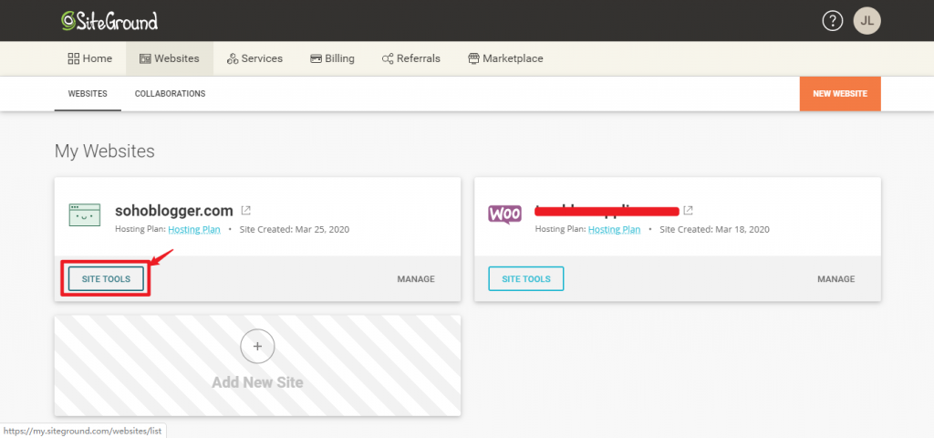Screen dimensions: 934x438
Task: Open Site Tools for the WooCommerce site
Action: 525,278
